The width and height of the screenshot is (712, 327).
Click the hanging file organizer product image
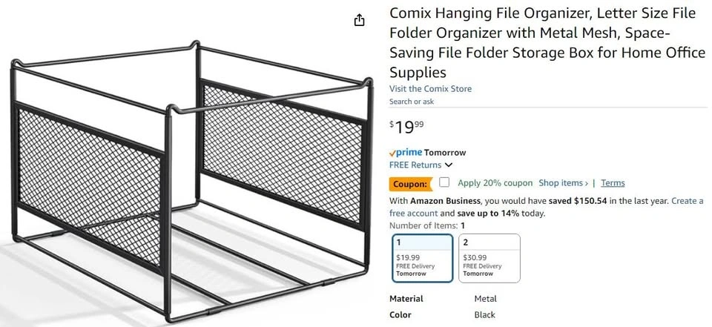click(185, 178)
